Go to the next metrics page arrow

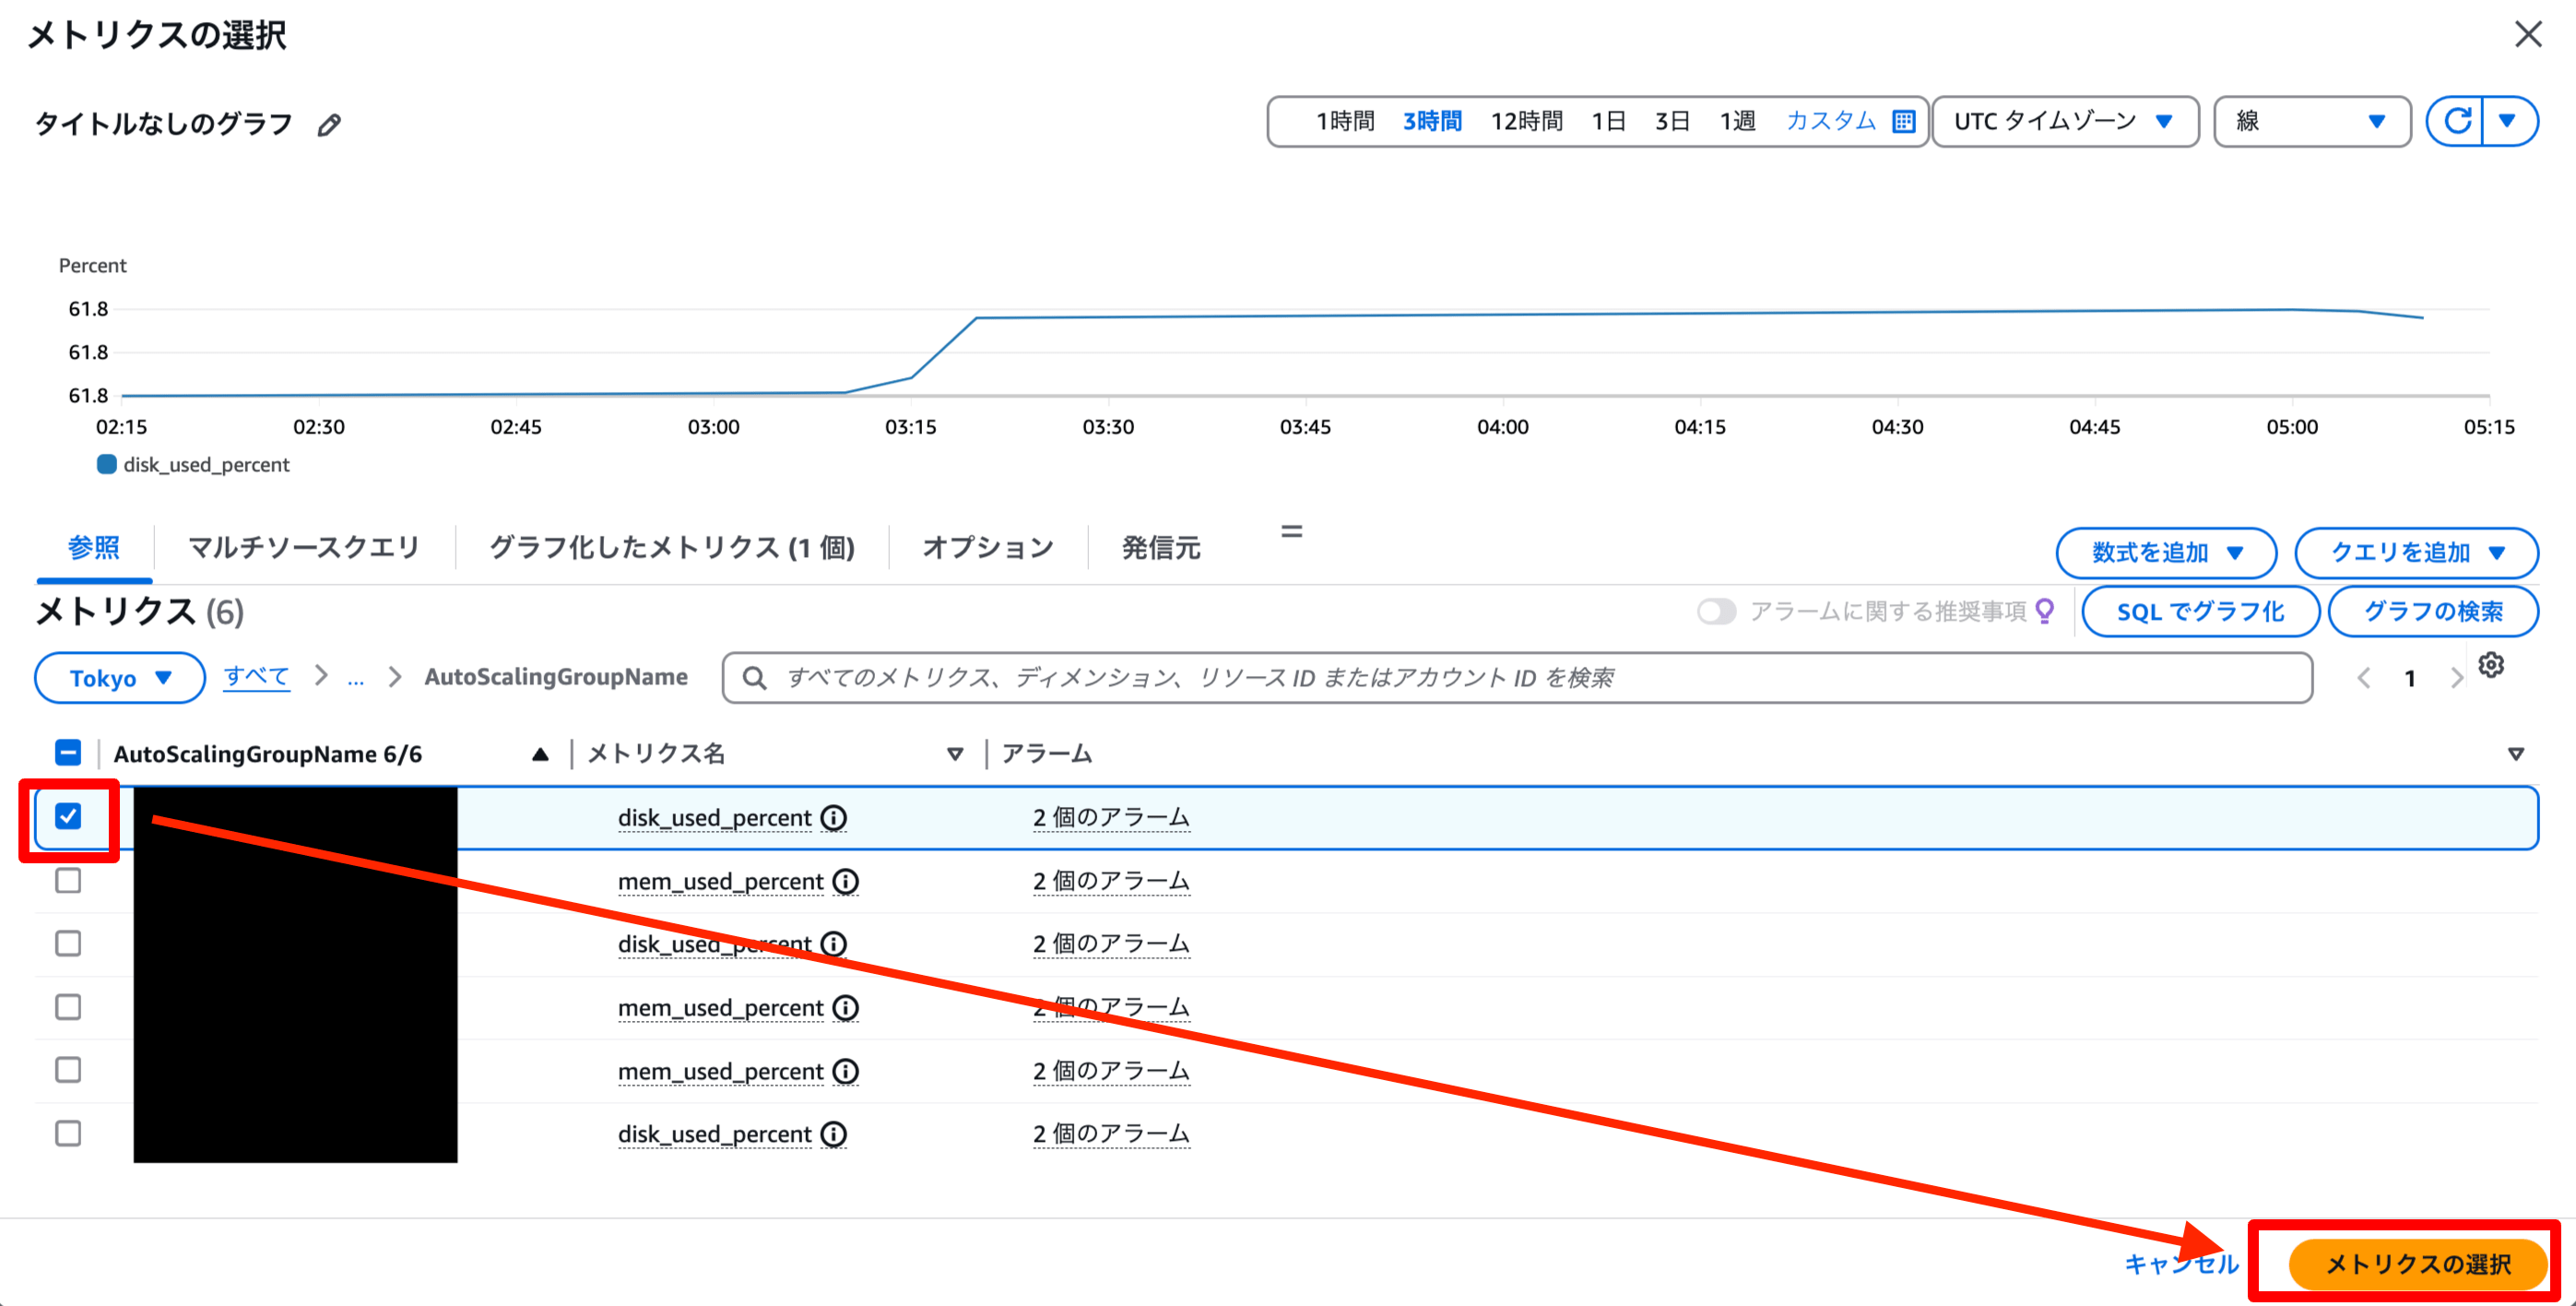point(2456,678)
